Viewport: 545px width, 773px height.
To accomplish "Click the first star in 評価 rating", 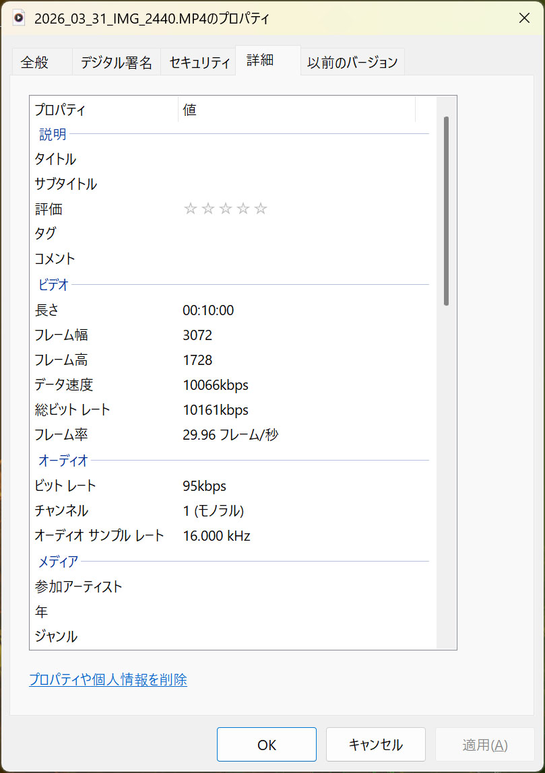I will click(190, 209).
